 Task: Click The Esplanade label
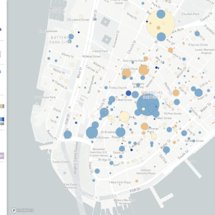coord(48,31)
